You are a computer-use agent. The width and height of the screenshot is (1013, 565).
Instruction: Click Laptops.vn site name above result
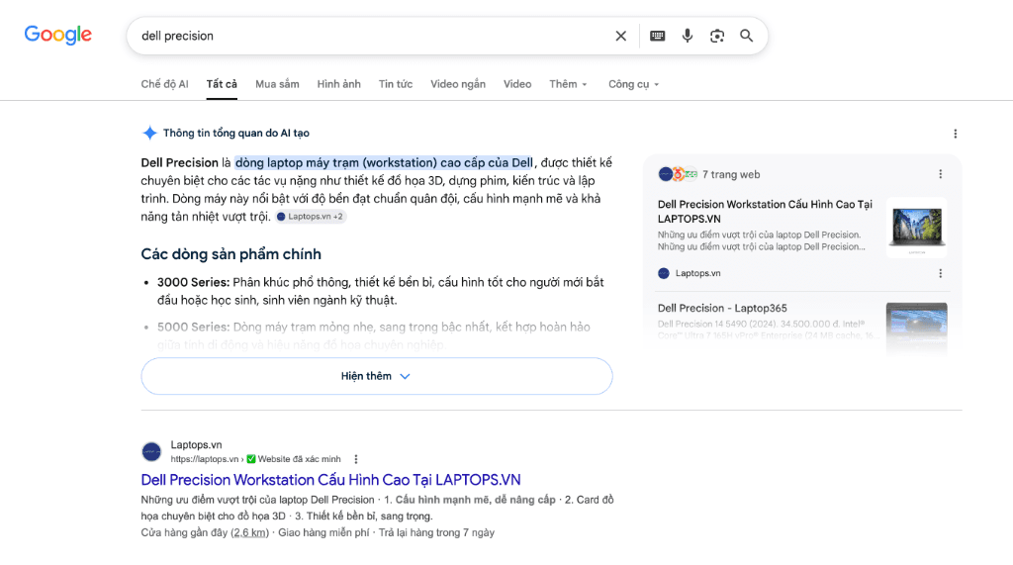coord(197,444)
